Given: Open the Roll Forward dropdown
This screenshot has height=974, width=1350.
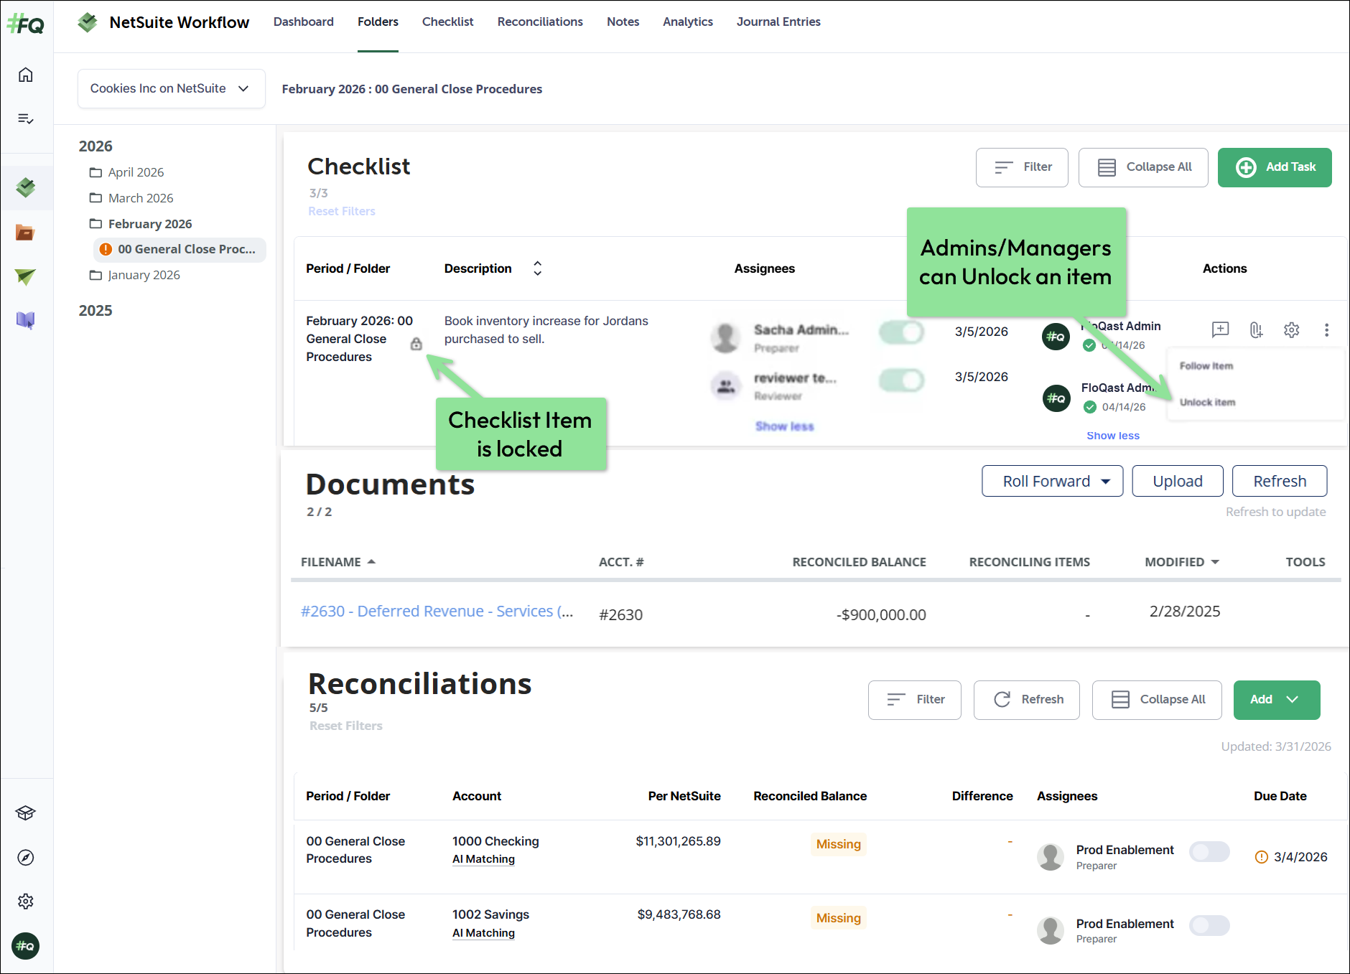Looking at the screenshot, I should (x=1052, y=481).
